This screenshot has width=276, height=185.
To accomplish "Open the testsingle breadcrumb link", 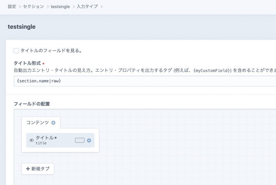I will 60,6.
